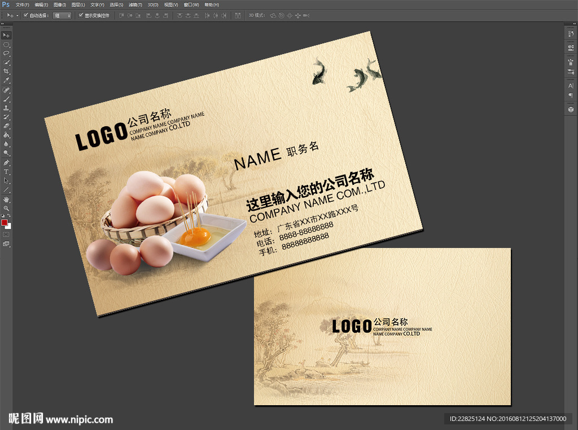Open the 文件(F) menu
This screenshot has height=430, width=578.
pyautogui.click(x=22, y=5)
